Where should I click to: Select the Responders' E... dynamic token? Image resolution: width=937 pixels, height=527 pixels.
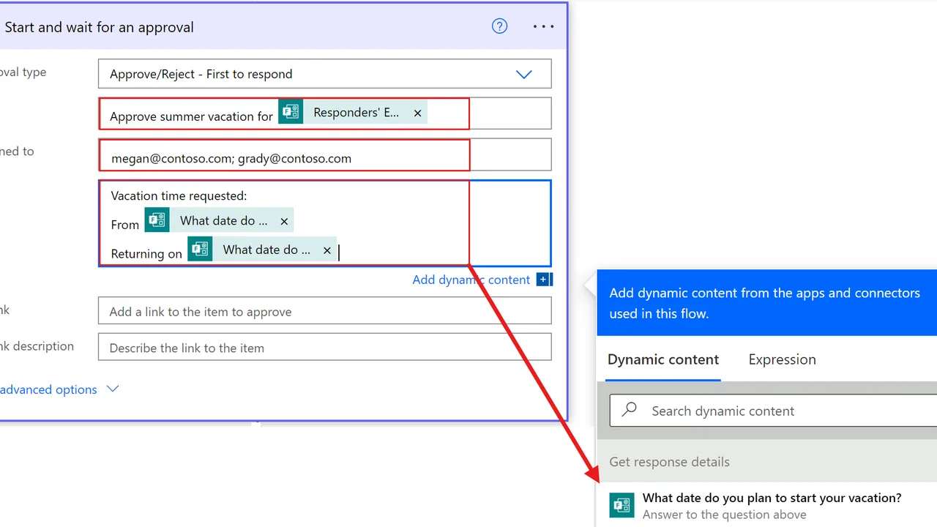point(353,112)
